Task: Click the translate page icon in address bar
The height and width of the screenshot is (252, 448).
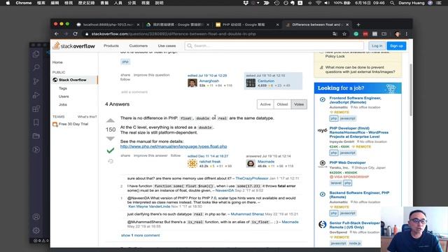Action: pyautogui.click(x=335, y=34)
